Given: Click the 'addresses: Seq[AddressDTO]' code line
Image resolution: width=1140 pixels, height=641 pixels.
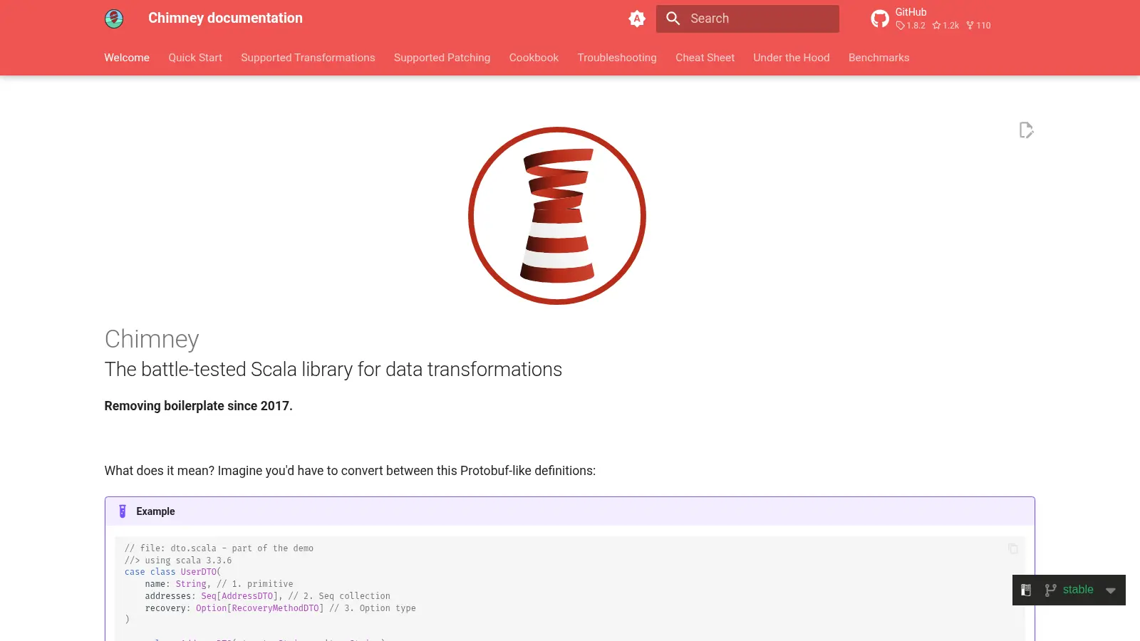Looking at the screenshot, I should 268,596.
